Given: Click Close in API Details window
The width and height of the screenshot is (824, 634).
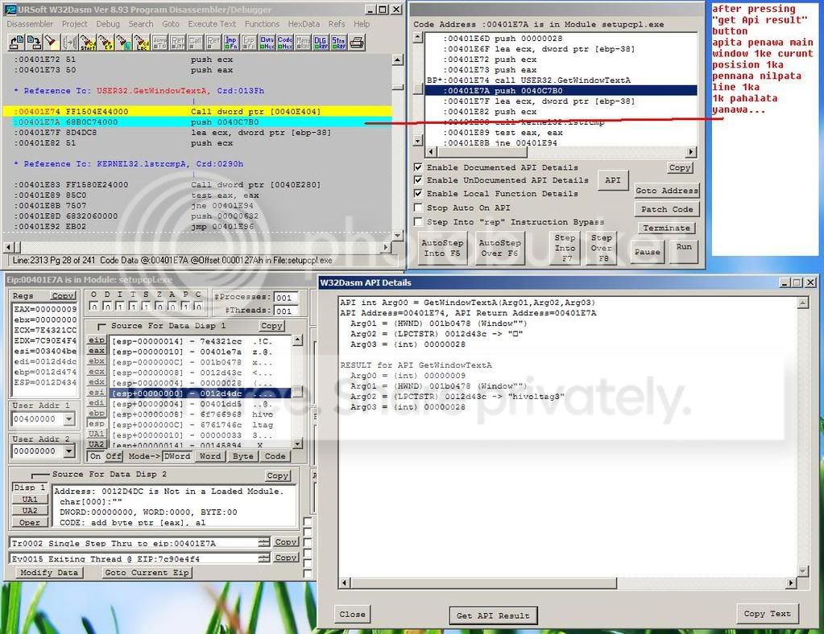Looking at the screenshot, I should tap(352, 614).
